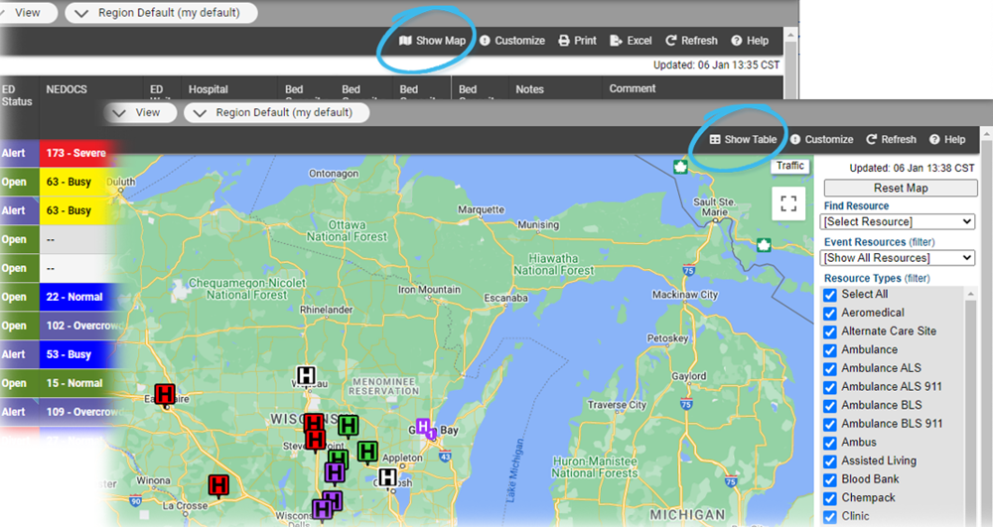Viewport: 993px width, 527px height.
Task: Open Help in the map window toolbar
Action: [x=947, y=139]
